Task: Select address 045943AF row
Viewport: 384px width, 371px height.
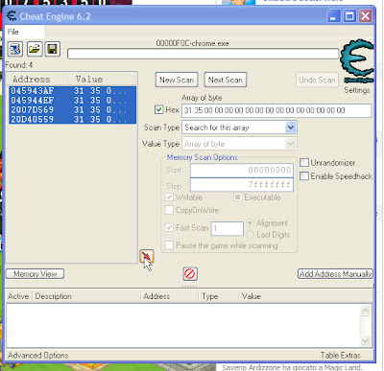Action: click(72, 91)
